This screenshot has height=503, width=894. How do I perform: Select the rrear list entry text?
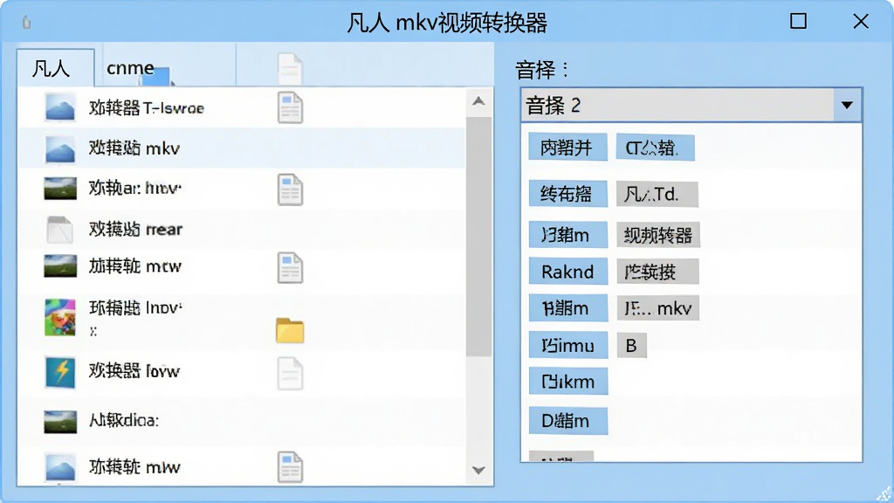coord(135,230)
